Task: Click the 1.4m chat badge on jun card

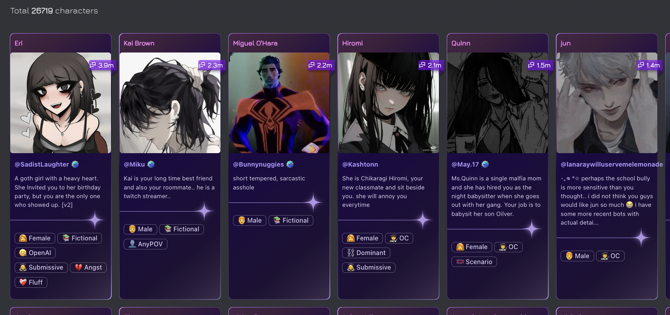Action: click(x=648, y=65)
